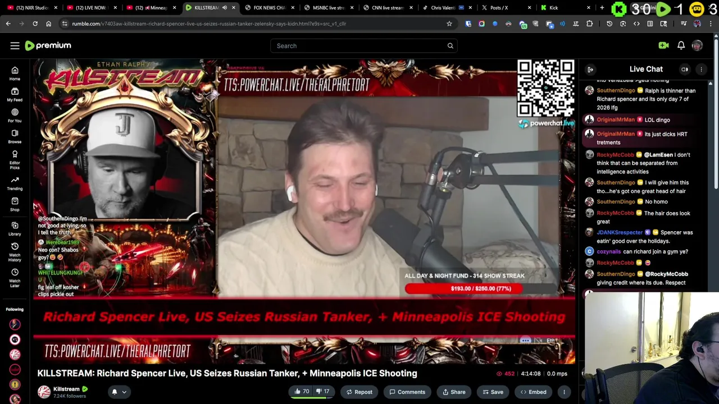719x404 pixels.
Task: Save the video to playlist
Action: (x=493, y=392)
